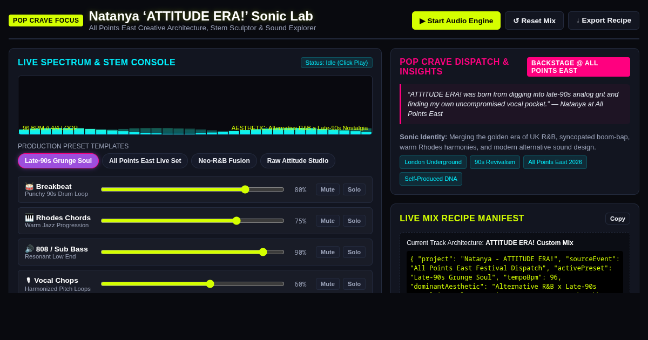Viewport: 648px width, 340px height.
Task: Click the Breakbeat drum icon
Action: pos(29,186)
